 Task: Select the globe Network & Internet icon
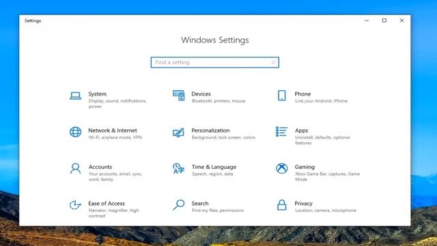[x=75, y=132]
